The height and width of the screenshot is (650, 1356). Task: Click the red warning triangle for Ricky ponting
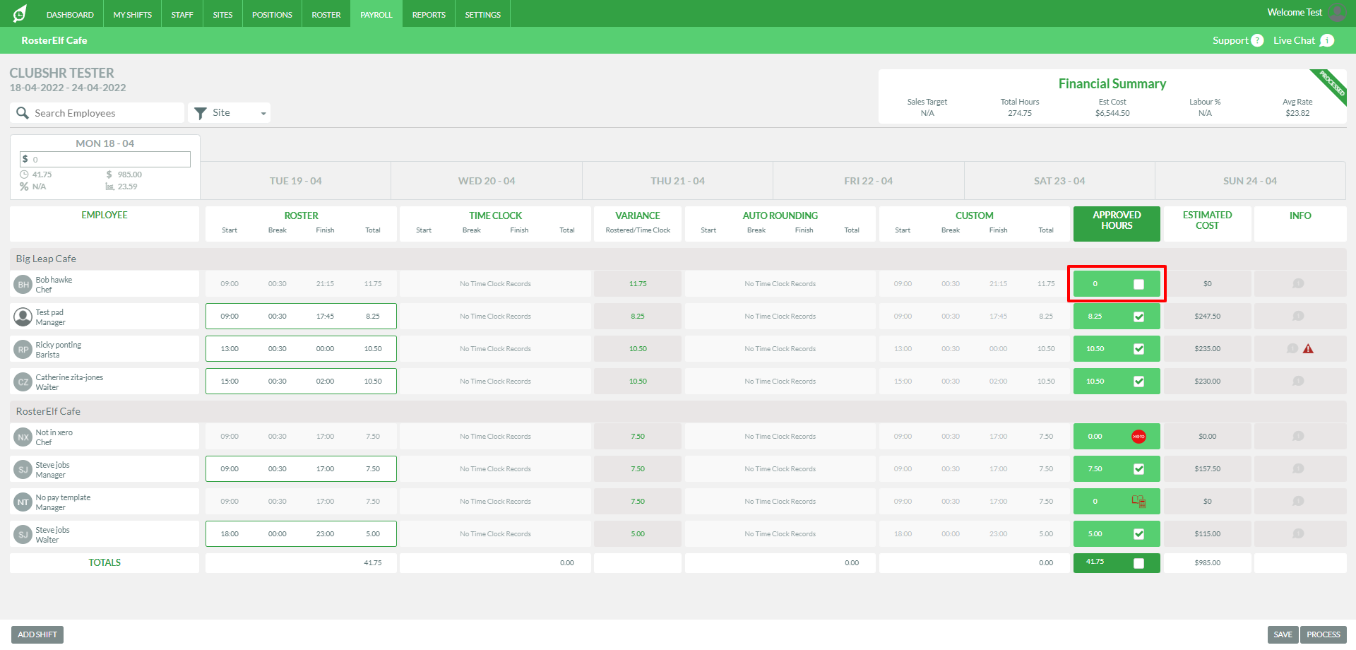[1308, 348]
